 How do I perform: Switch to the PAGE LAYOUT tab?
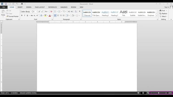(x=40, y=7)
